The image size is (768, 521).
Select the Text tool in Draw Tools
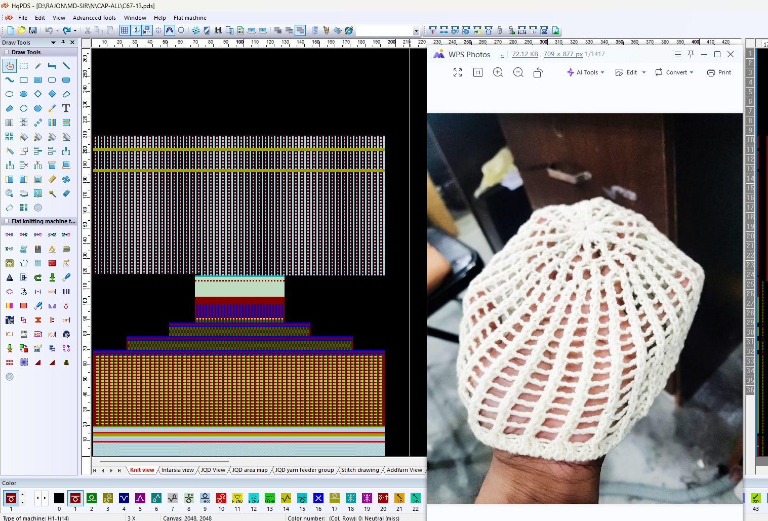[66, 108]
